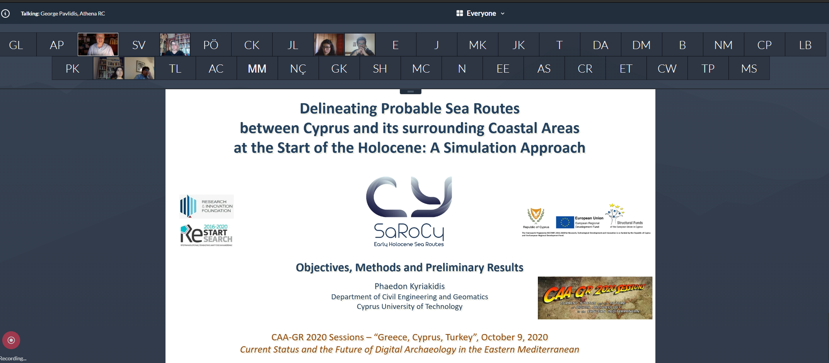Click the meeting info icon

[x=5, y=14]
